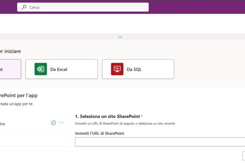Choose the Da SQL card

(x=138, y=69)
